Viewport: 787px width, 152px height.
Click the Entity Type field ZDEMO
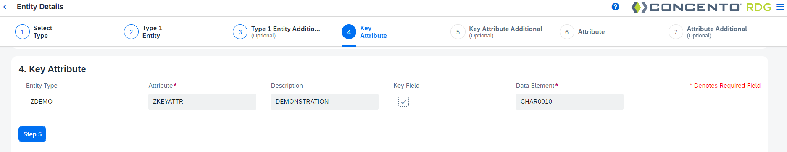(80, 102)
